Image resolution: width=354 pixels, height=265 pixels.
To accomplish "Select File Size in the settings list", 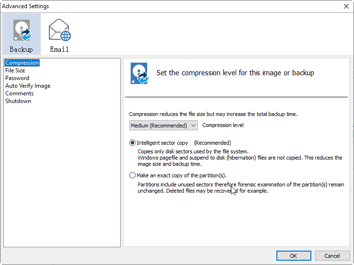I will pyautogui.click(x=15, y=70).
